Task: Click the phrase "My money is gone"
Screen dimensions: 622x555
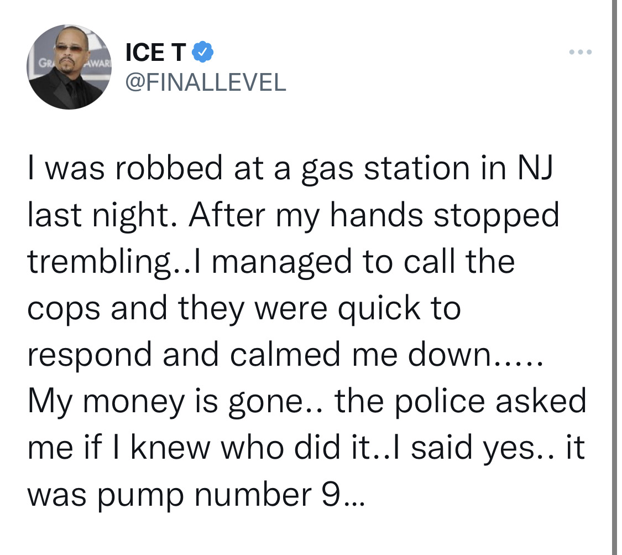Action: (165, 401)
